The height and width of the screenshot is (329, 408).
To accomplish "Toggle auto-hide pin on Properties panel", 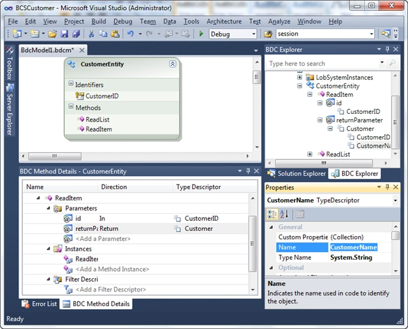I will point(387,187).
